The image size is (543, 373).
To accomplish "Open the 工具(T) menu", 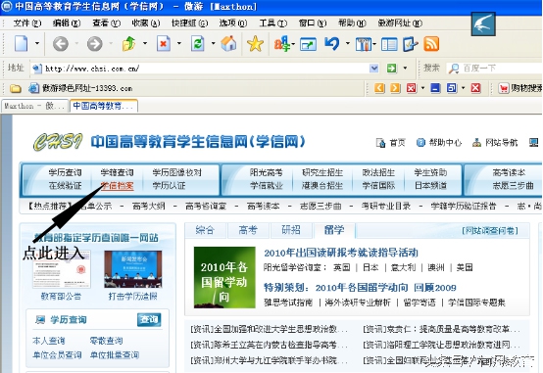I will 273,23.
